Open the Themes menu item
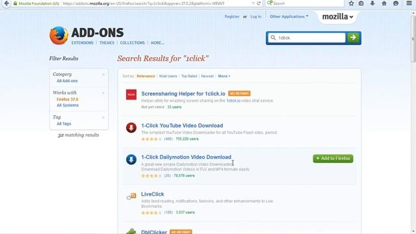The width and height of the screenshot is (416, 234). pyautogui.click(x=107, y=43)
